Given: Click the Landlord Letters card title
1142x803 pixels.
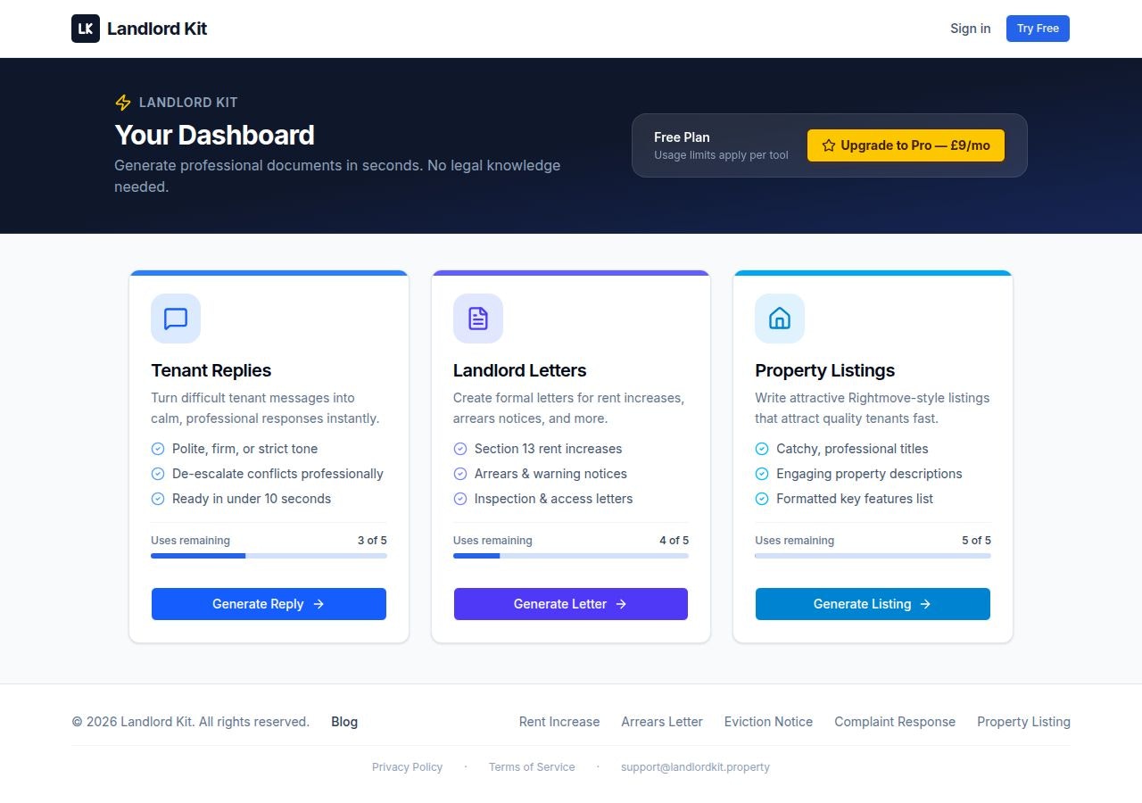Looking at the screenshot, I should [520, 370].
